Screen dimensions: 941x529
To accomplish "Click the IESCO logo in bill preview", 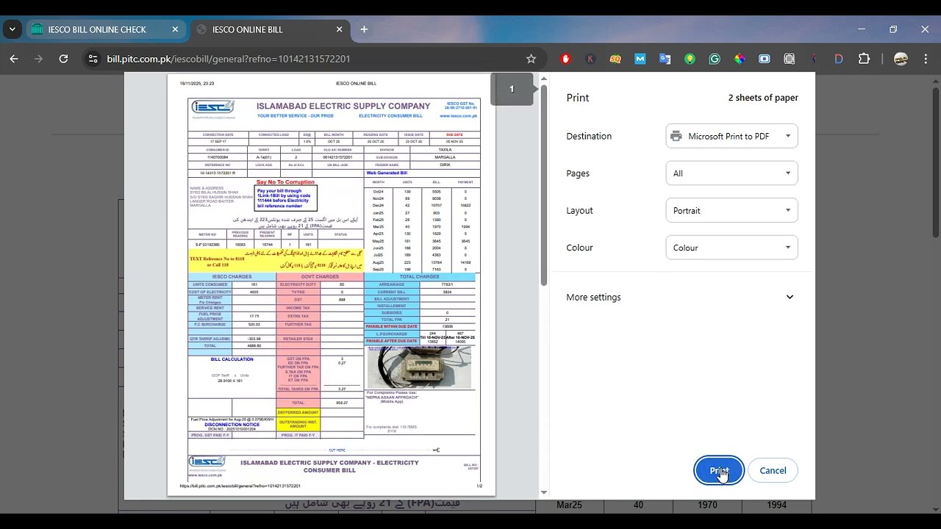I will 213,110.
